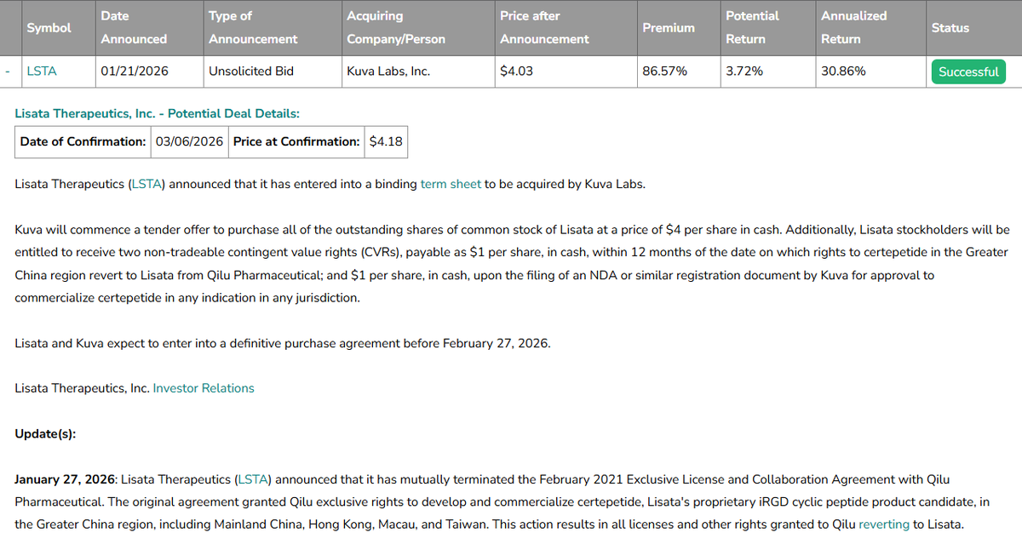Select the Unsolicited Bid cell
This screenshot has height=550, width=1022.
[x=272, y=72]
